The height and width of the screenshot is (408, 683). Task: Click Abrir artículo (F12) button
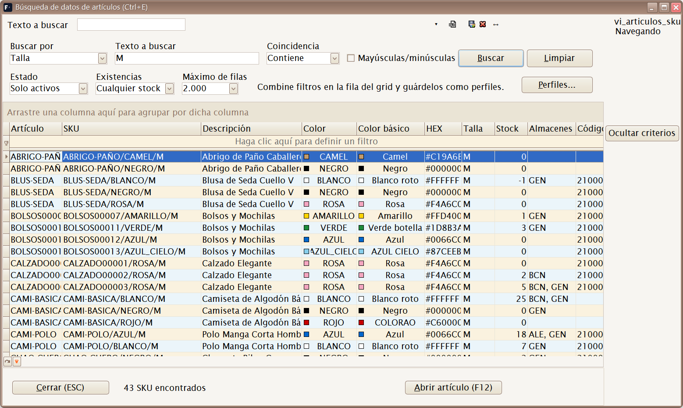click(453, 388)
